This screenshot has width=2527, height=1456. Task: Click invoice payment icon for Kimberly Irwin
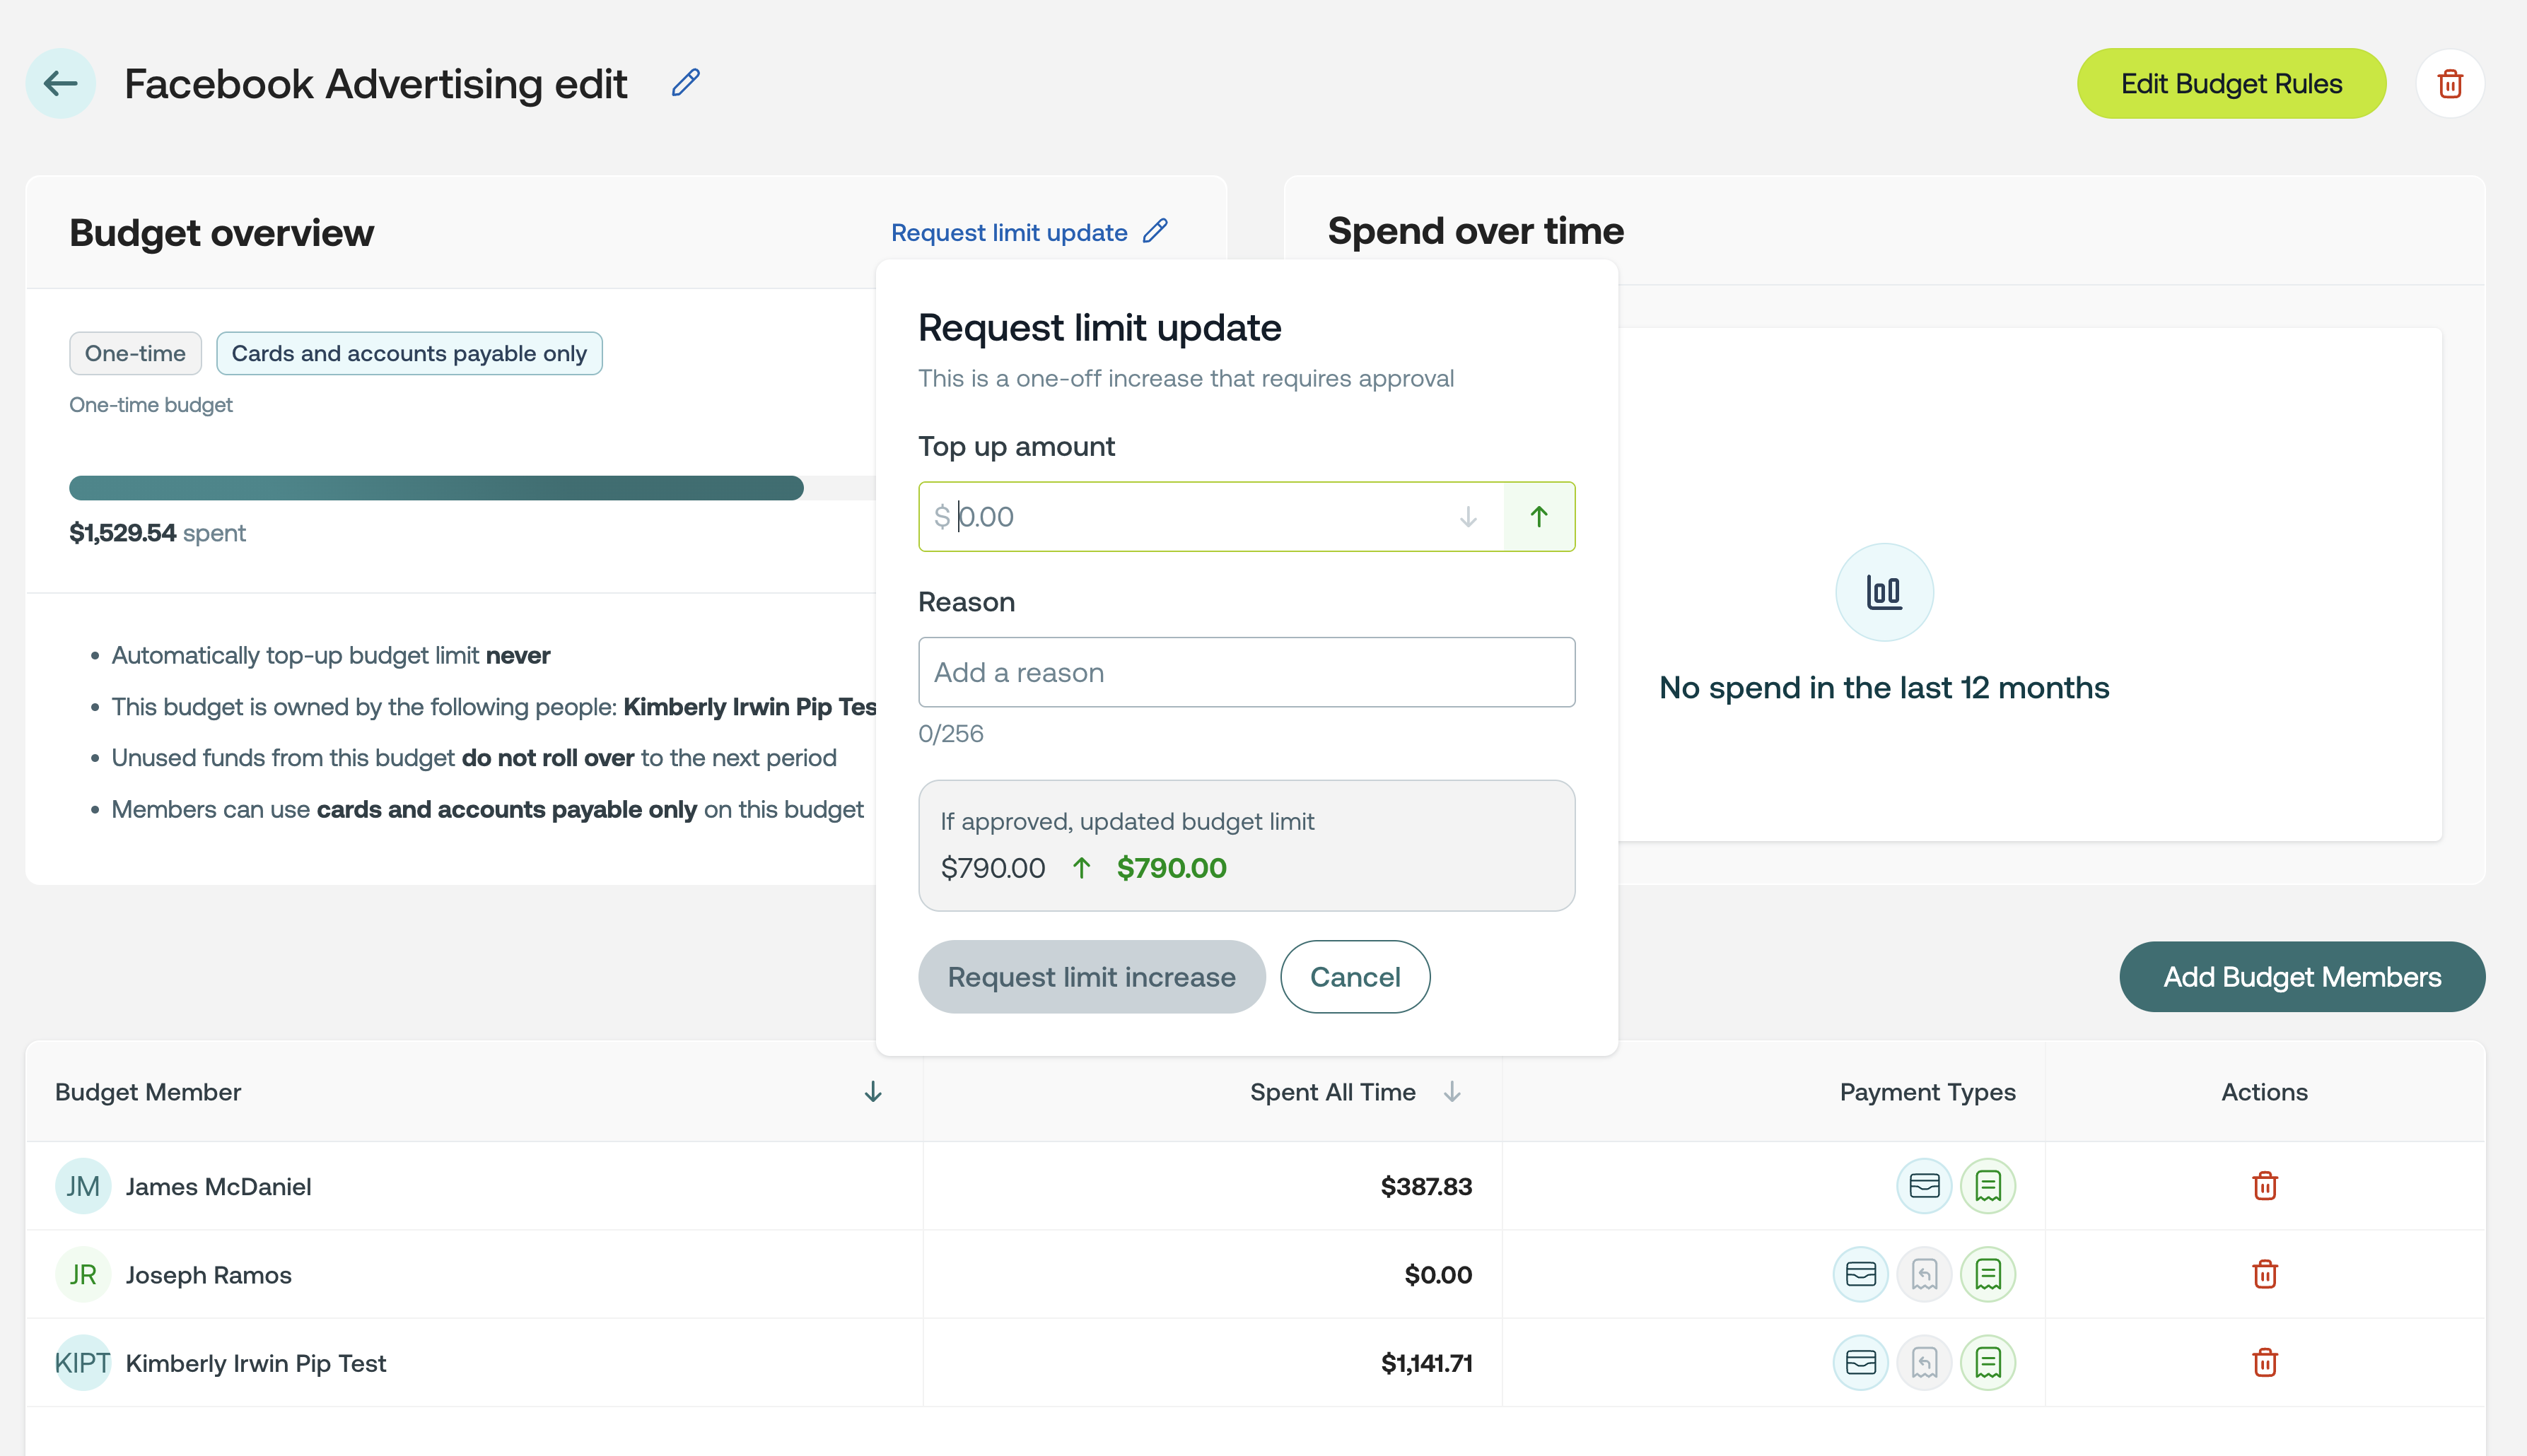(x=1988, y=1362)
